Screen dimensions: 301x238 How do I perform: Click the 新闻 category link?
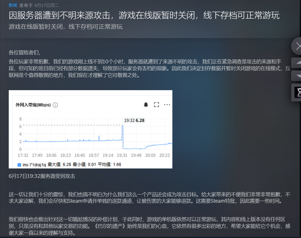(x=13, y=5)
